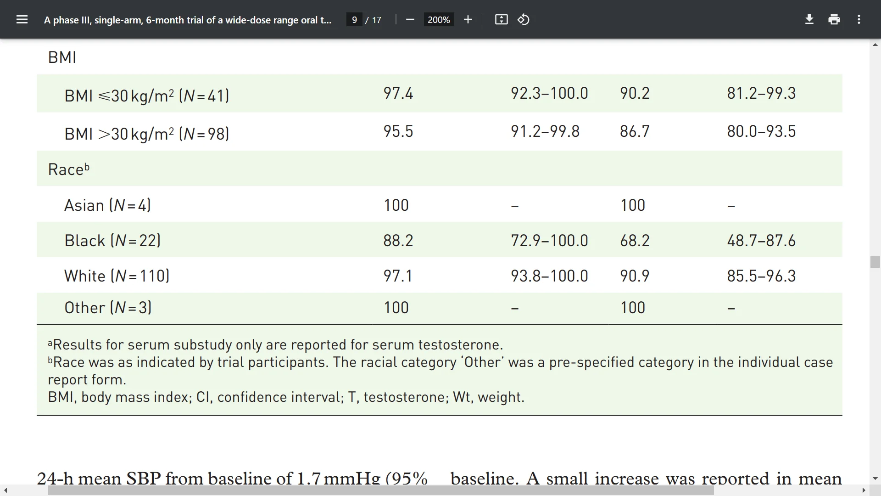
Task: Click the value '90.9'
Action: [635, 276]
